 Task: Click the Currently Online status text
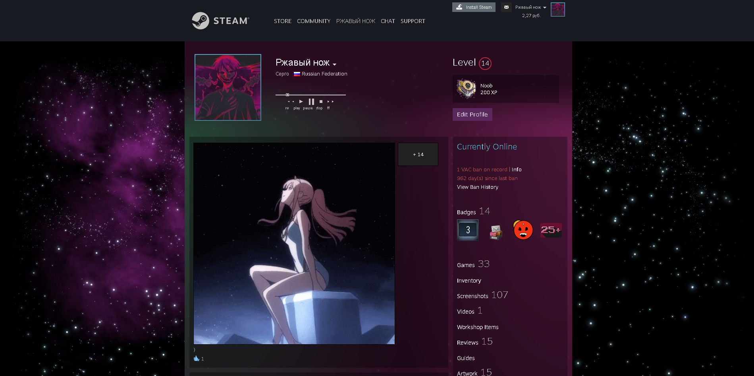487,147
